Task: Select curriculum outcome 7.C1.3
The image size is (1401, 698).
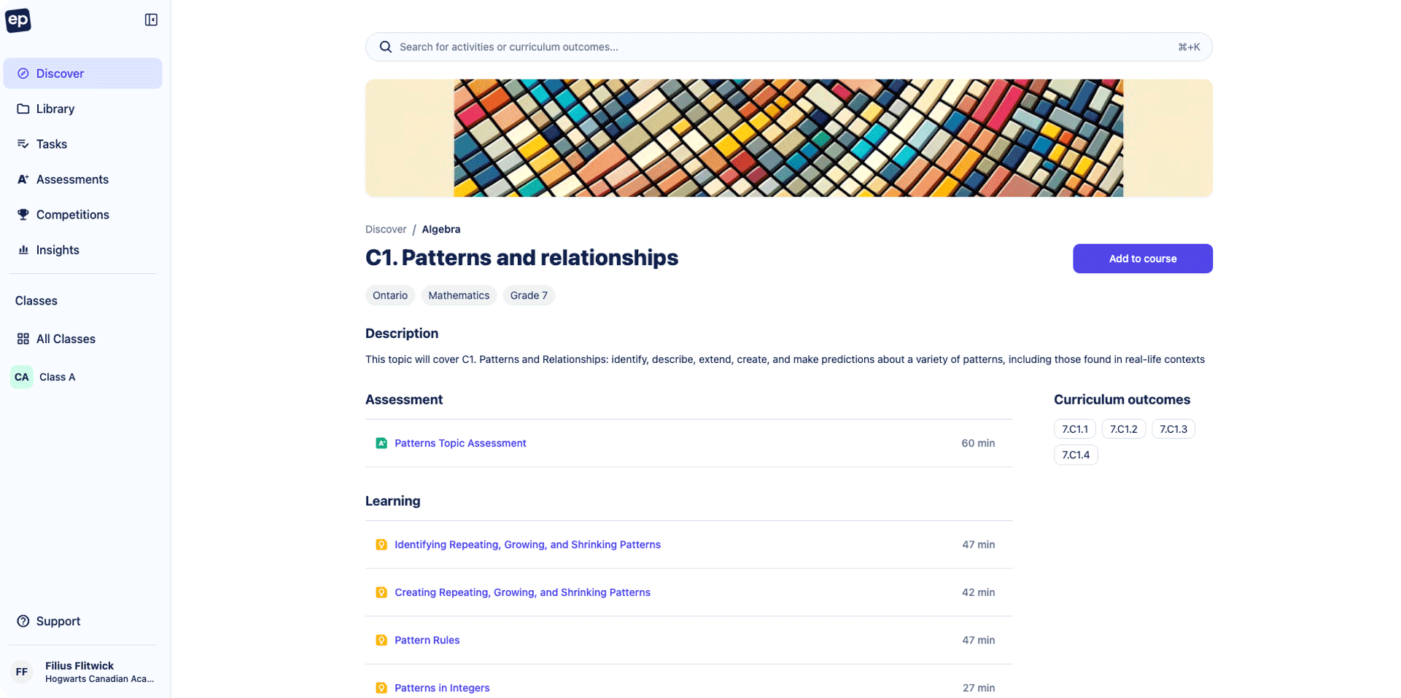Action: [x=1173, y=429]
